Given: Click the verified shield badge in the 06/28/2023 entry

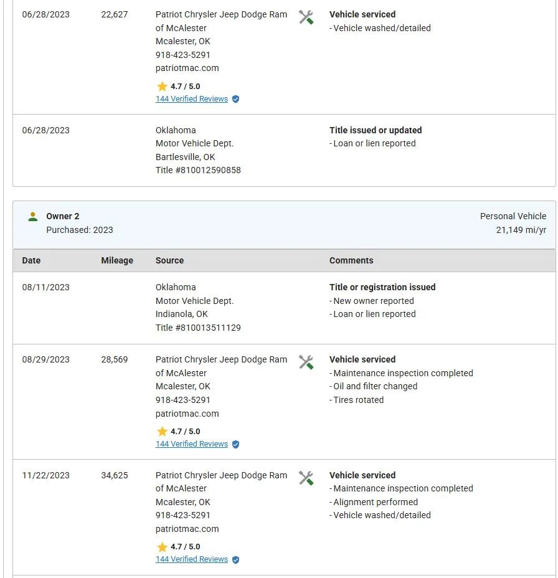Looking at the screenshot, I should coord(235,99).
